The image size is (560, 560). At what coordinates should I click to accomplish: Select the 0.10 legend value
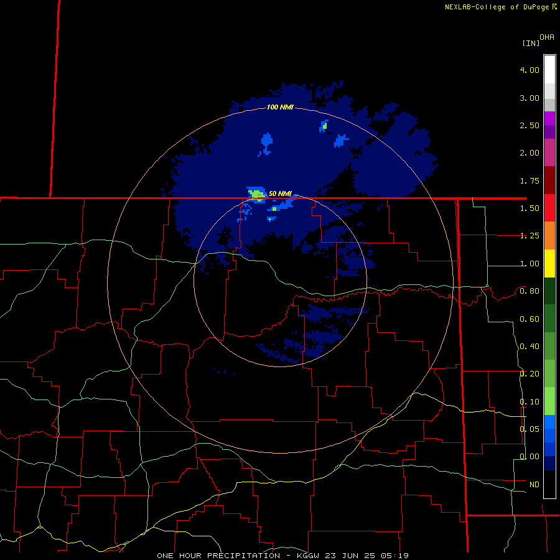(x=530, y=402)
